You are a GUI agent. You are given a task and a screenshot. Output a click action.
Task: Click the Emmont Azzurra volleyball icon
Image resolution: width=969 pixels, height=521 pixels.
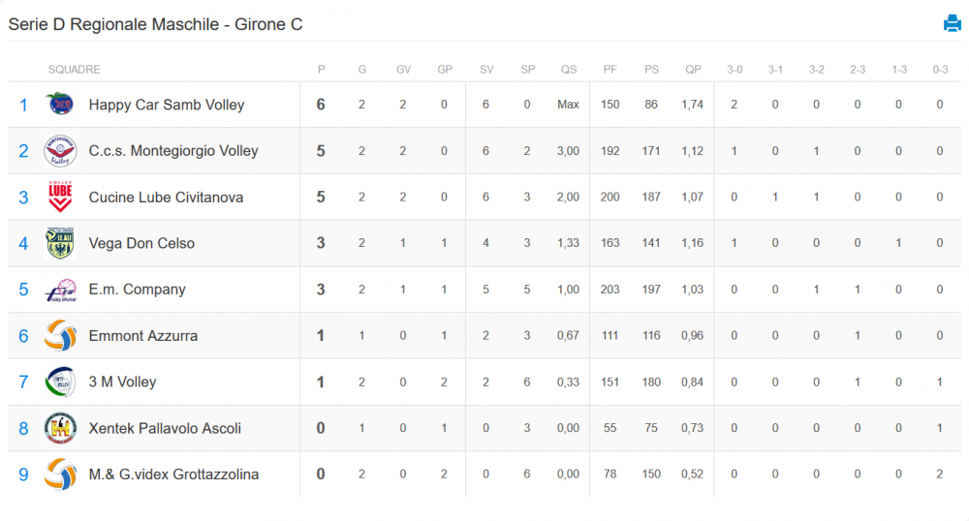[x=60, y=336]
